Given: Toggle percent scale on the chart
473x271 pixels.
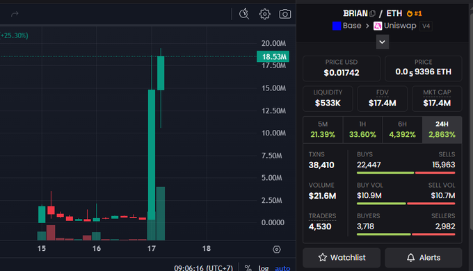Looking at the screenshot, I should tap(248, 268).
